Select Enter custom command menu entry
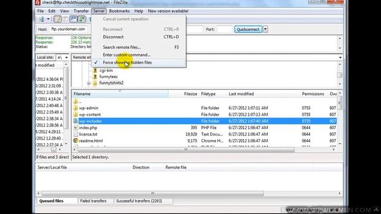 point(139,55)
